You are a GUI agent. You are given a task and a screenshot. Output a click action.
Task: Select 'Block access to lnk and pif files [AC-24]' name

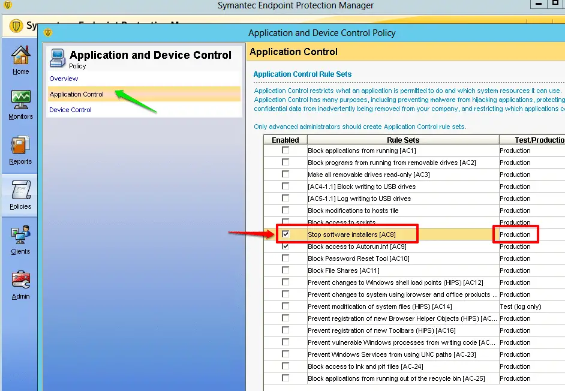365,366
